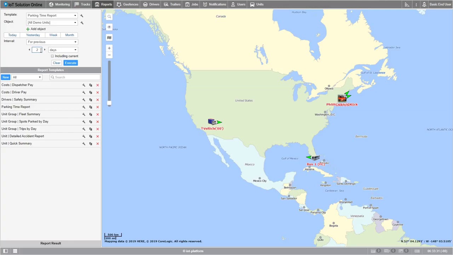Open the map layers selector

pos(109,38)
